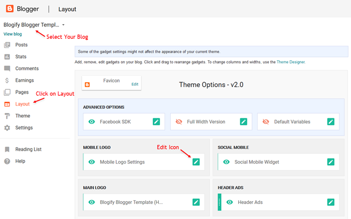Toggle visibility of Mobile Logo Settings
This screenshot has height=219, width=351.
(92, 162)
